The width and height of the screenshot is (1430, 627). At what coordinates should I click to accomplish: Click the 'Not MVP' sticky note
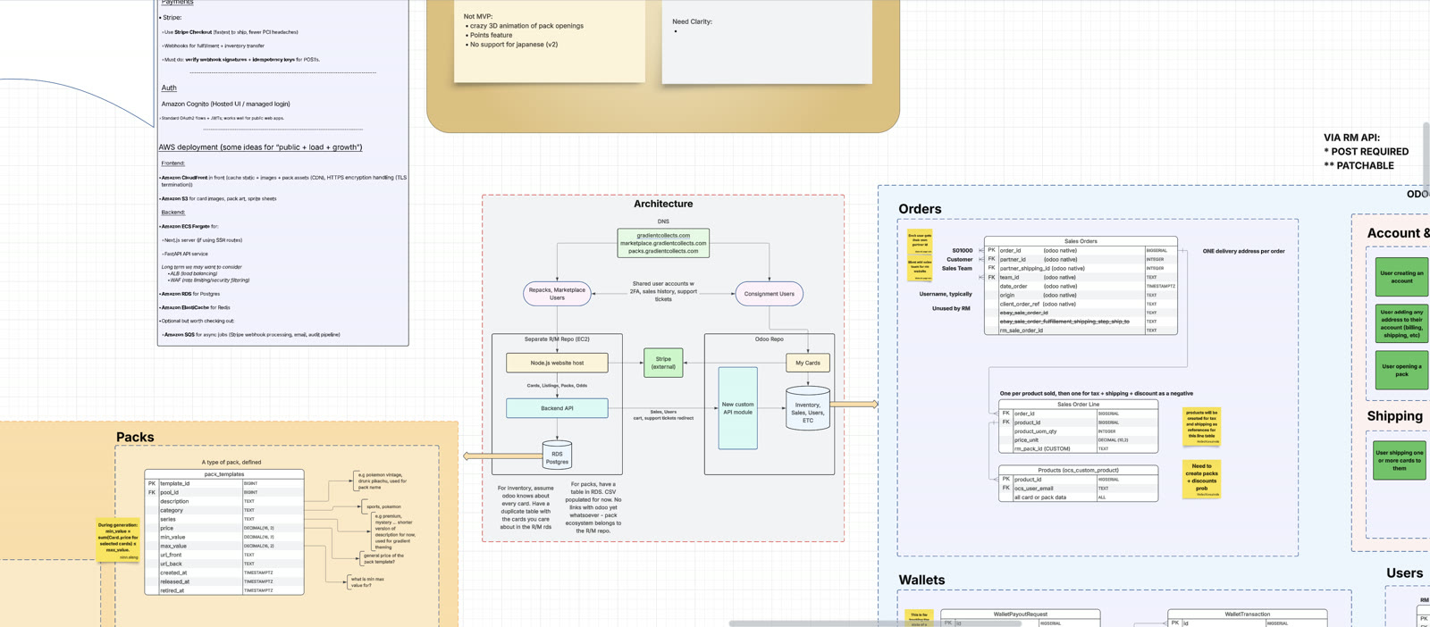point(550,40)
